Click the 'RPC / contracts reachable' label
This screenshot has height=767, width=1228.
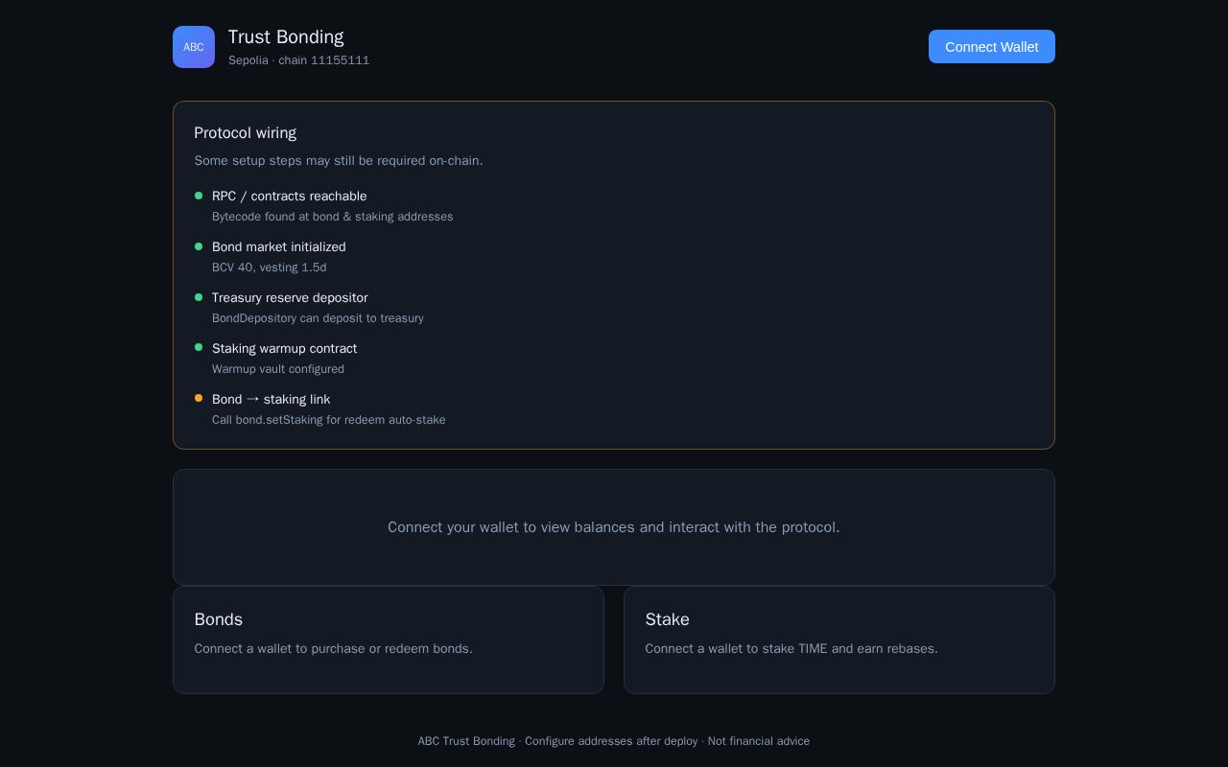pos(290,196)
